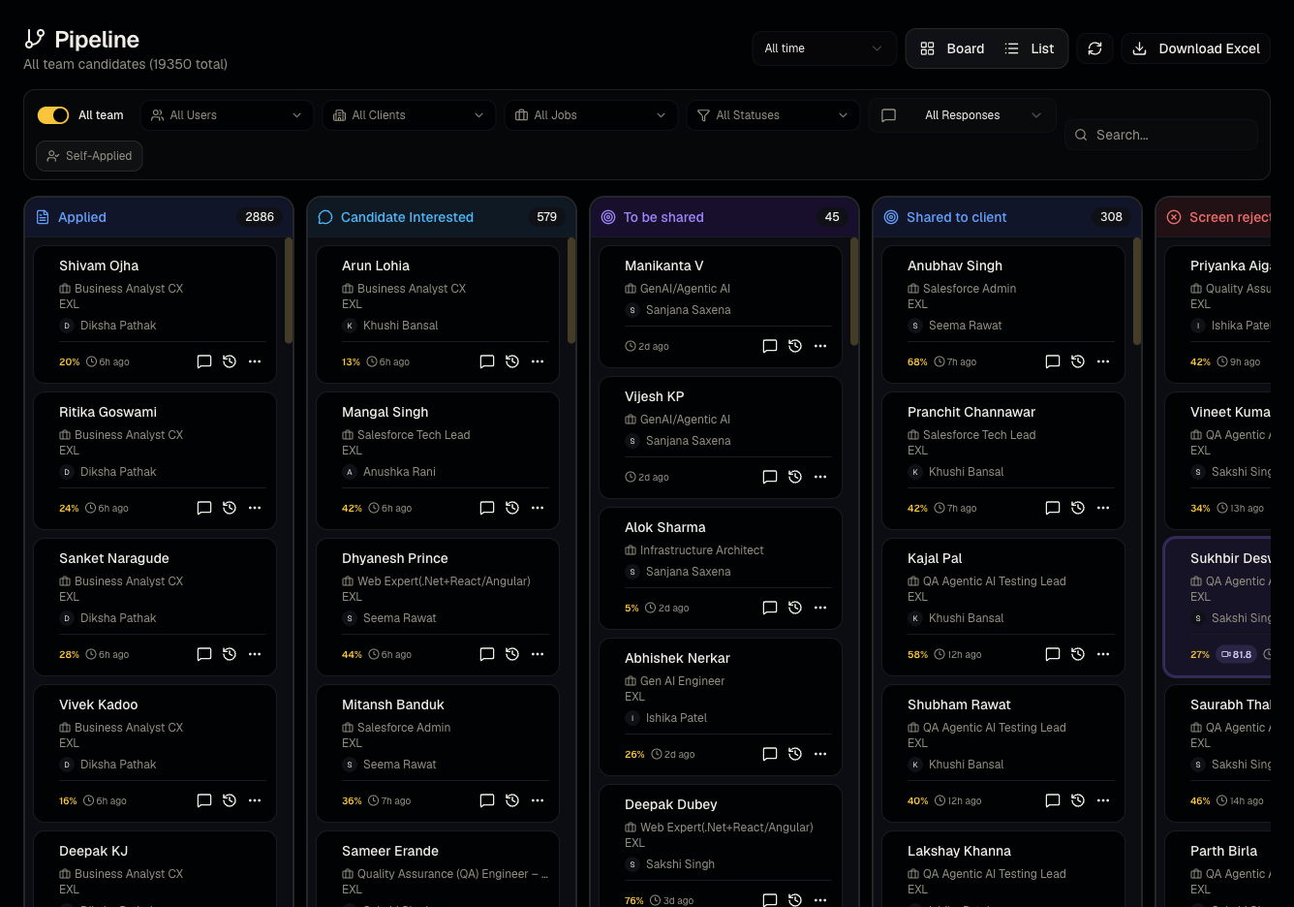Switch to List view
This screenshot has height=907, width=1294.
click(1030, 48)
